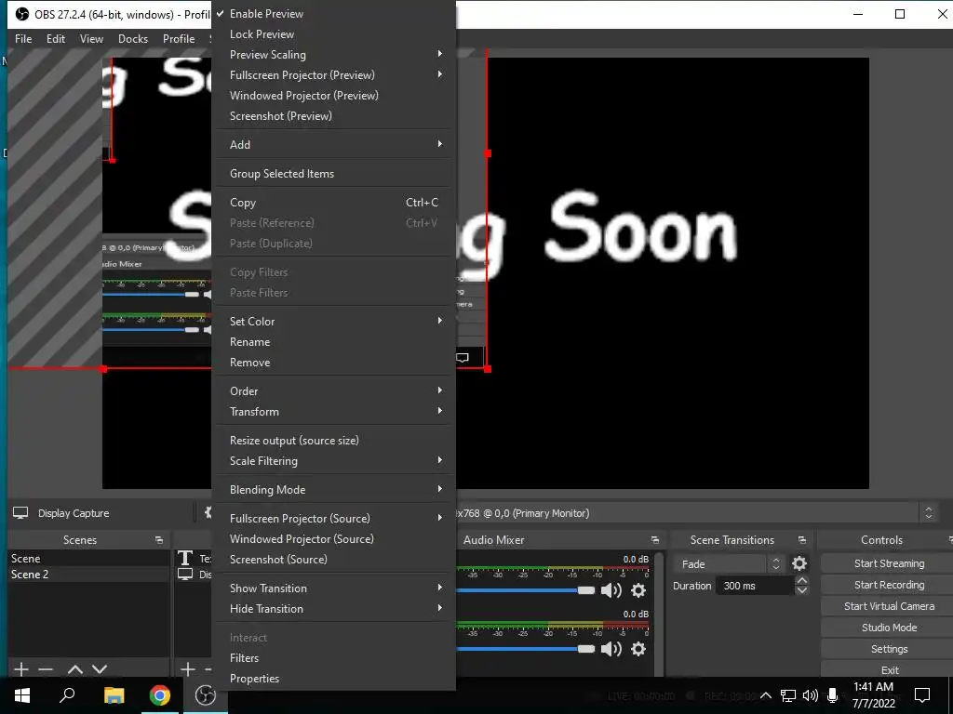Choose Filters from the context menu
Screen dimensions: 953x714
point(334,658)
